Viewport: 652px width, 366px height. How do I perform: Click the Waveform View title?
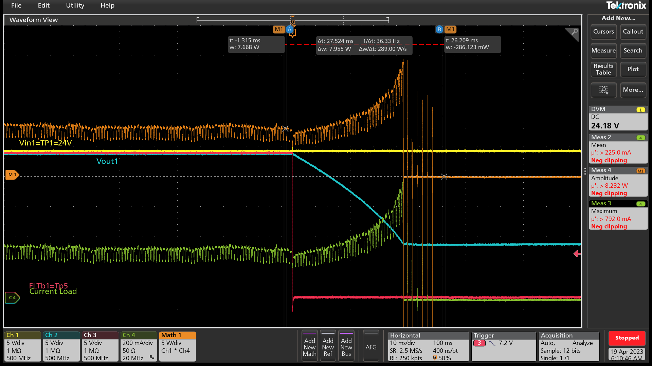point(34,20)
